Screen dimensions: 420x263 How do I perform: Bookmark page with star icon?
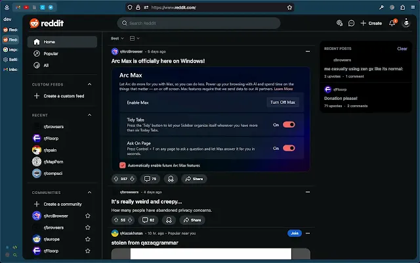click(x=289, y=7)
